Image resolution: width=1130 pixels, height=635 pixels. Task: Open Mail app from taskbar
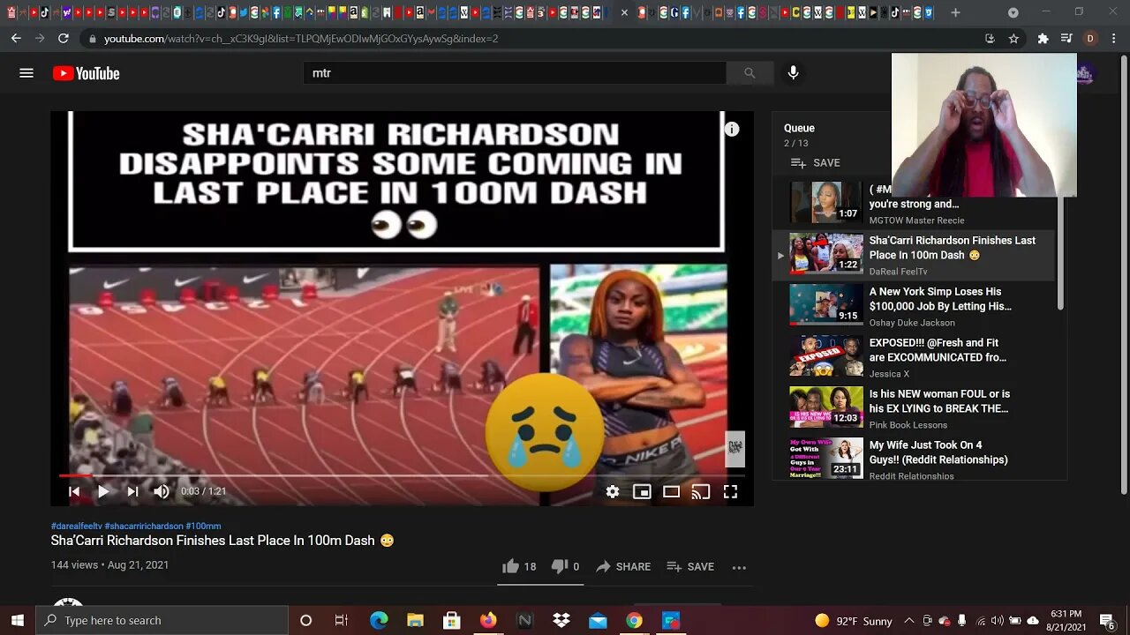(598, 620)
